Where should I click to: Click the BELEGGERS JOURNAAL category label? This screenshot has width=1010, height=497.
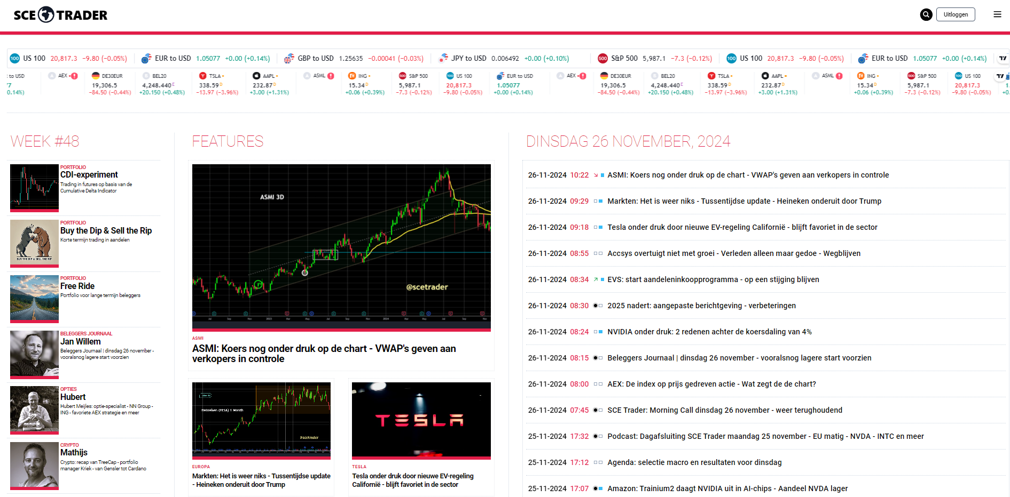coord(86,334)
